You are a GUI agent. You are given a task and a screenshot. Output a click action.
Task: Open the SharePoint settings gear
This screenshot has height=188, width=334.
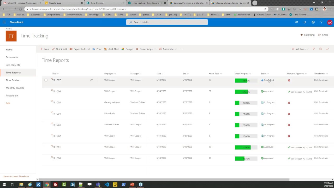pyautogui.click(x=313, y=22)
